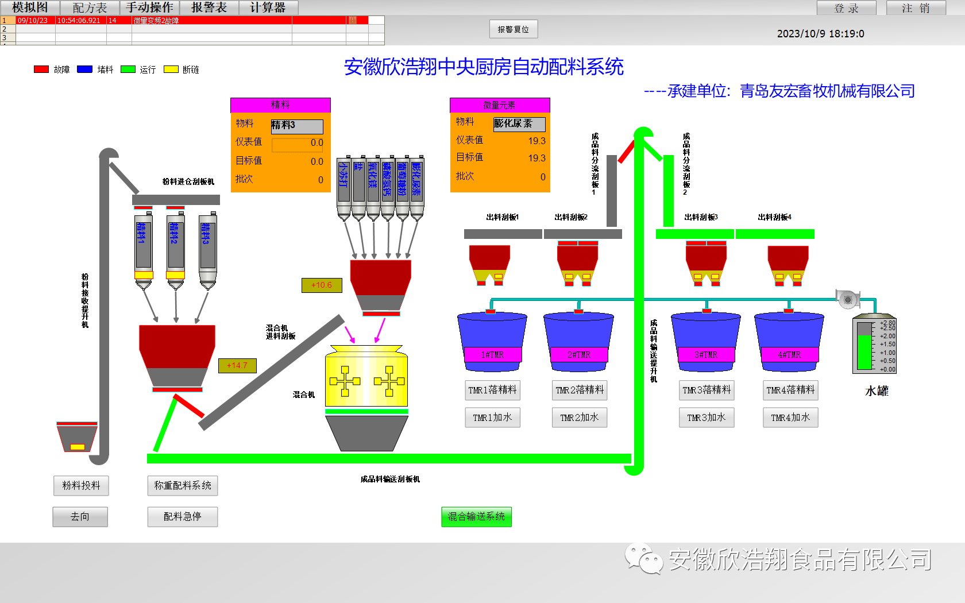Click the 混合机 mixer icon

click(366, 379)
